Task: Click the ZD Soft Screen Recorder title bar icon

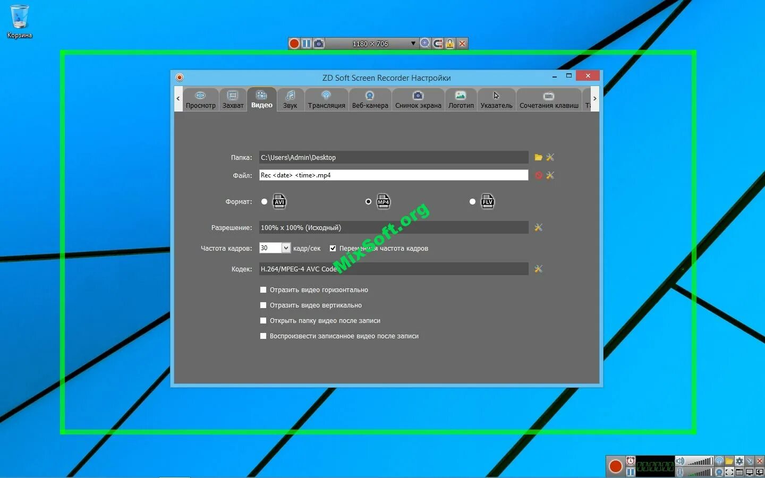Action: [180, 78]
